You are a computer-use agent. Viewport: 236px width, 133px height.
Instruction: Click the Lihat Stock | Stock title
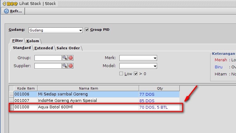38,3
